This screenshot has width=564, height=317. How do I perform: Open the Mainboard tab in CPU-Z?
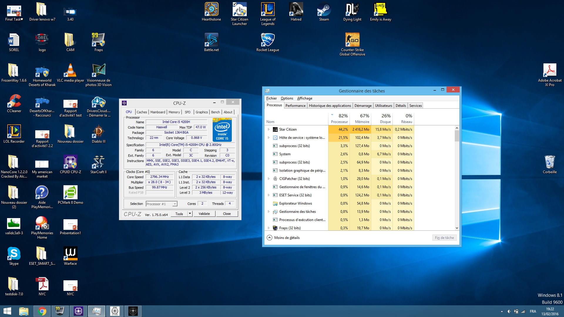tap(158, 112)
